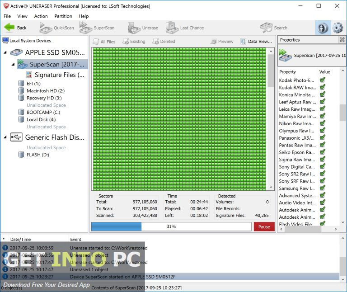
Task: Open Signature Files node
Action: [55, 75]
